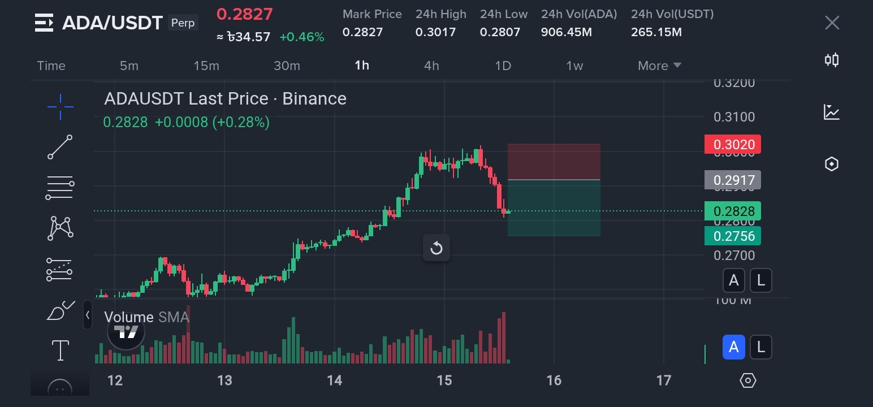Toggle log scale on price pane
Screen dimensions: 873x407
(760, 280)
